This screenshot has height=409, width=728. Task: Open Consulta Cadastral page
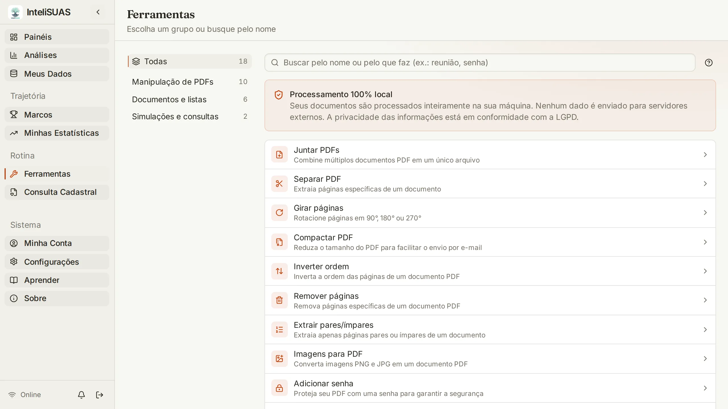coord(57,192)
